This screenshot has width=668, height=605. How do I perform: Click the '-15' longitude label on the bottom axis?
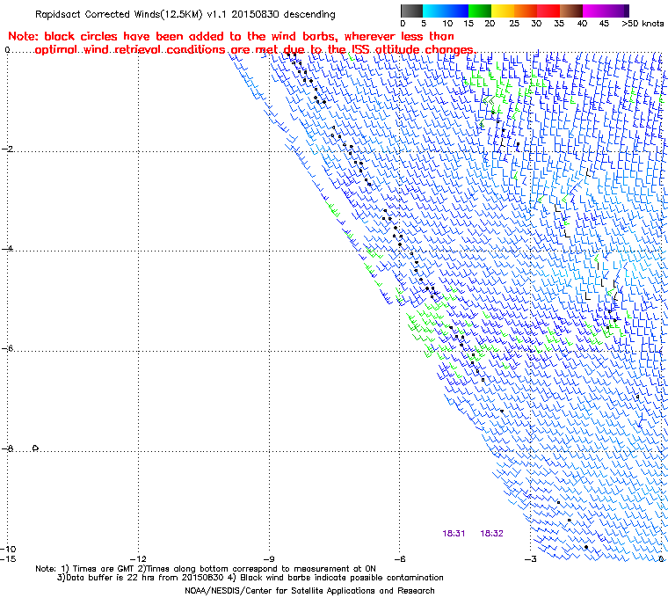click(9, 559)
